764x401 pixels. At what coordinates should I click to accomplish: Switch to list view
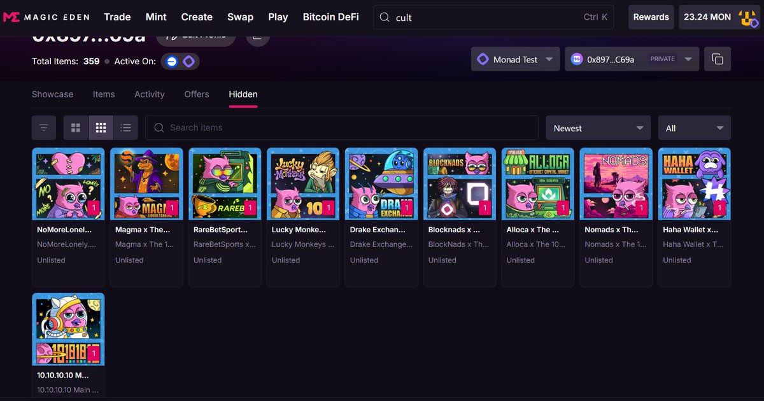tap(126, 128)
